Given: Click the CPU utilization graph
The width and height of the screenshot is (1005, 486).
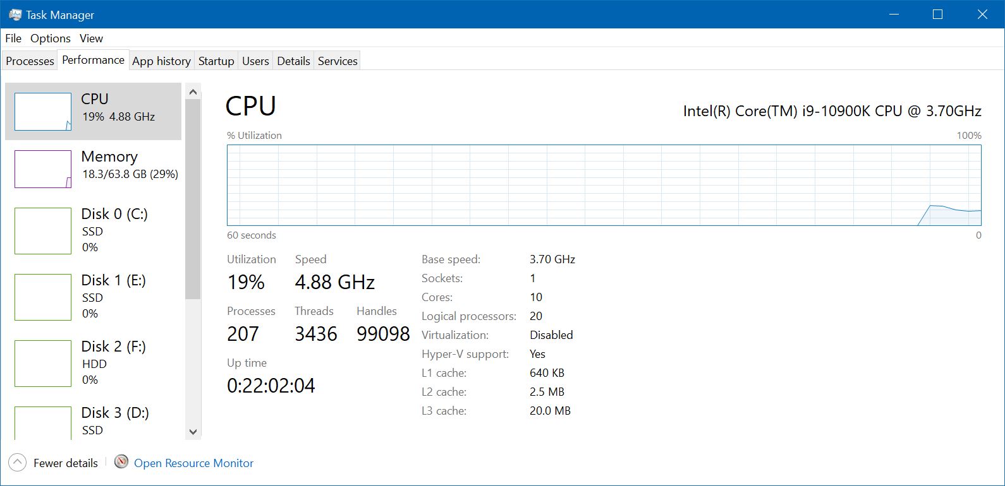Looking at the screenshot, I should [604, 185].
